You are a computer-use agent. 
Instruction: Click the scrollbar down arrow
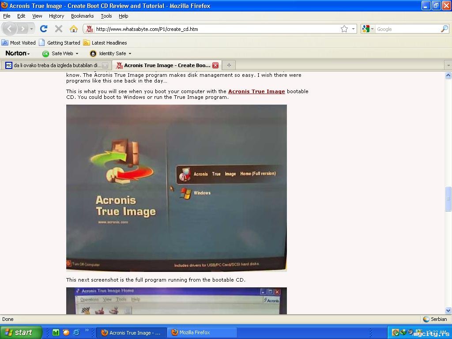click(448, 310)
